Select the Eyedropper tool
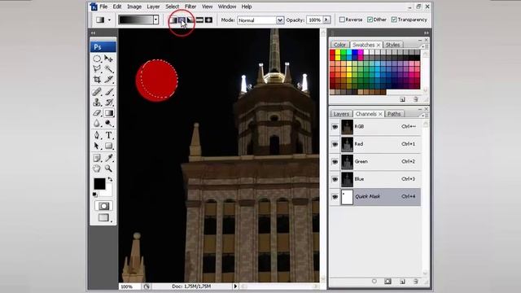The image size is (521, 293). pos(108,158)
